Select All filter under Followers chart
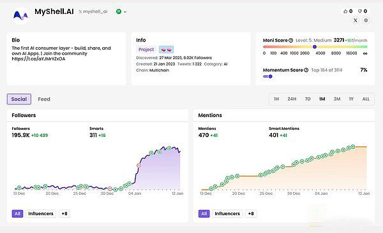383x233 pixels. (17, 214)
